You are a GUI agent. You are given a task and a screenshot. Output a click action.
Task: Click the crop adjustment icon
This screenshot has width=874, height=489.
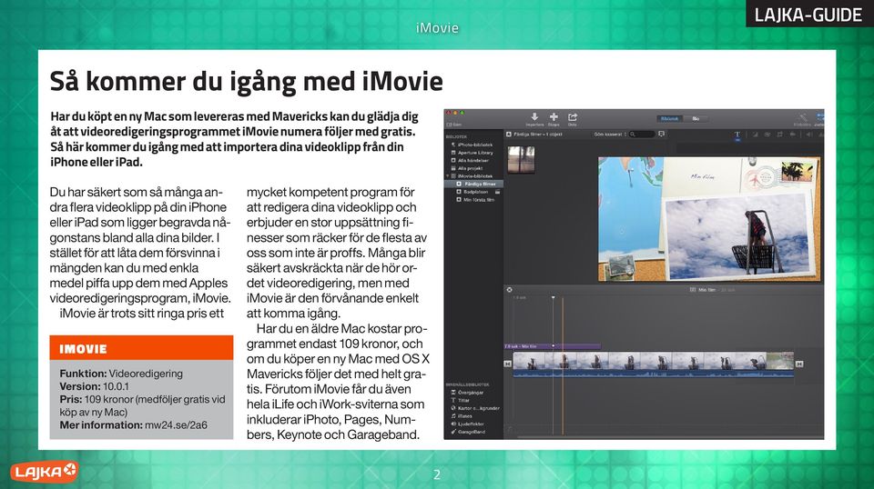coord(780,135)
